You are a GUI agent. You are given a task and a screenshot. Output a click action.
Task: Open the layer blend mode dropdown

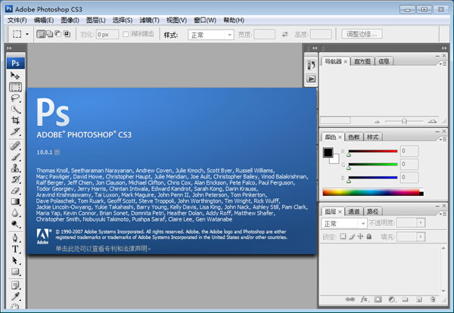pos(344,224)
